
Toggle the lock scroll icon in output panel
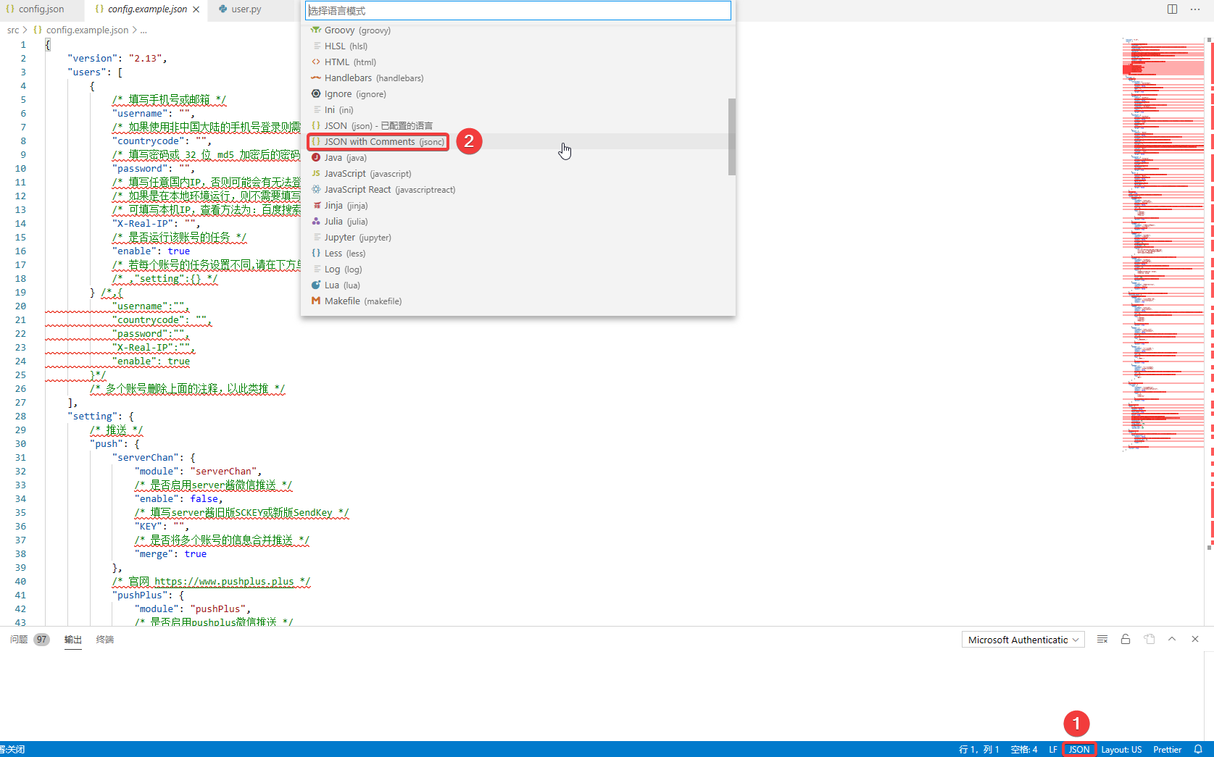pyautogui.click(x=1126, y=639)
